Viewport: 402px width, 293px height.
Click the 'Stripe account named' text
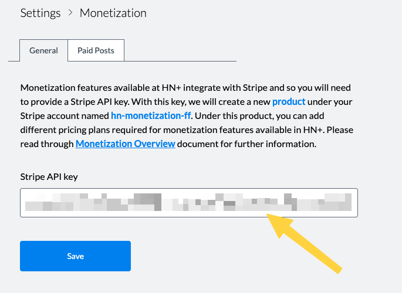pyautogui.click(x=65, y=116)
